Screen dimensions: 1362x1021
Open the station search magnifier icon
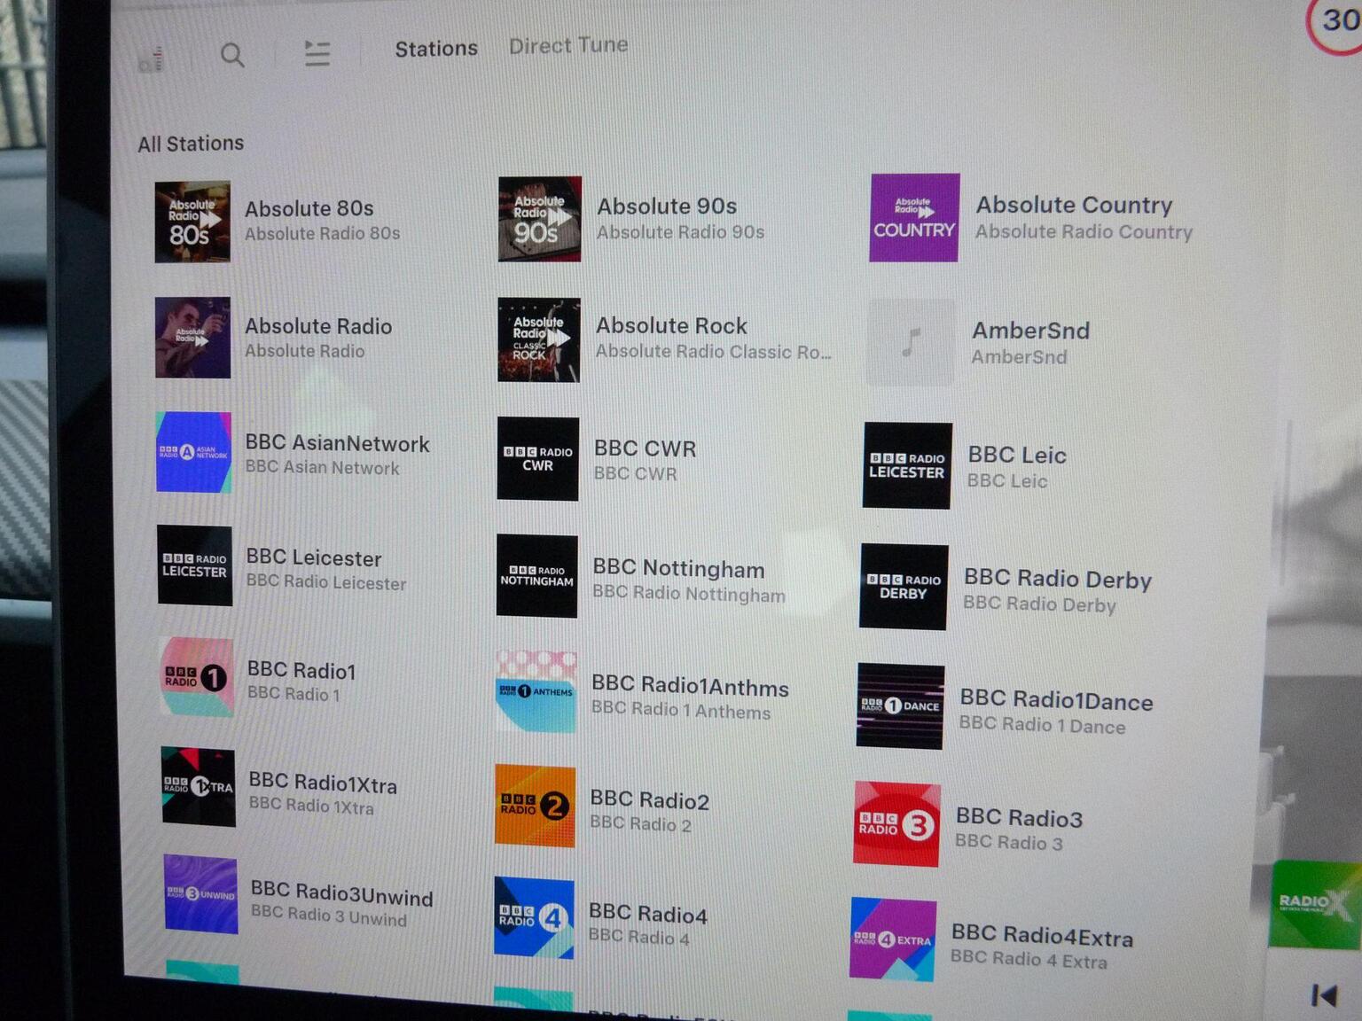[232, 55]
